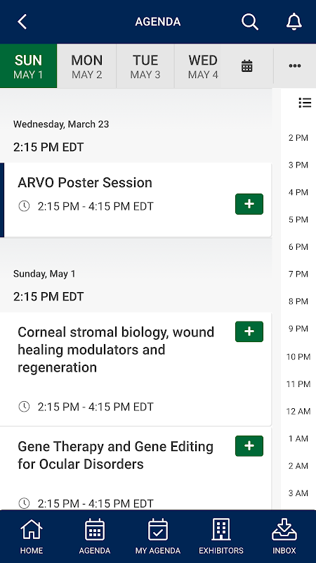
Task: Toggle the list view icon
Action: [x=305, y=103]
